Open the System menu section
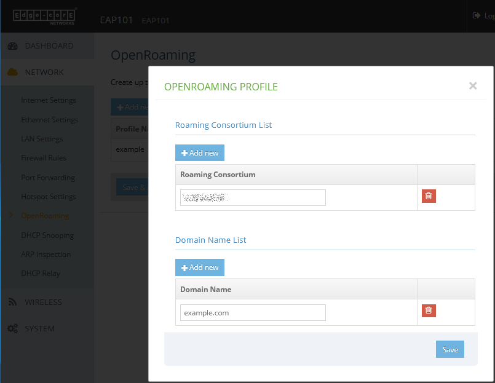The height and width of the screenshot is (383, 495). coord(47,329)
